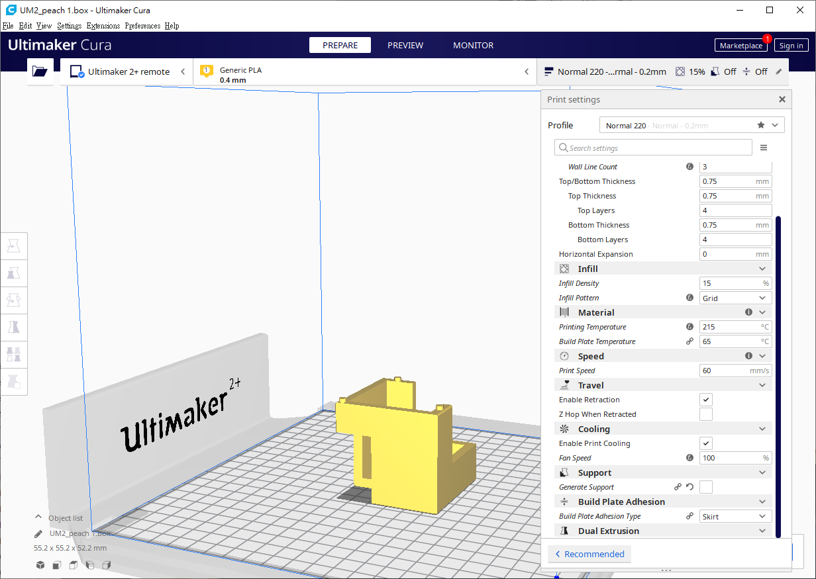816x579 pixels.
Task: Switch to left side view cube icon
Action: (x=90, y=565)
